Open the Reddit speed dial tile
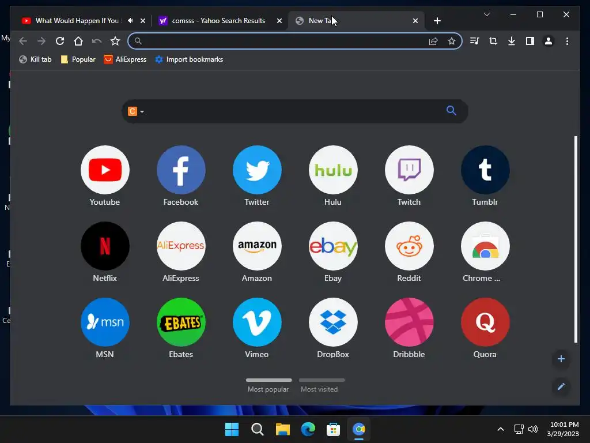Screen dimensions: 590x443 pos(409,246)
